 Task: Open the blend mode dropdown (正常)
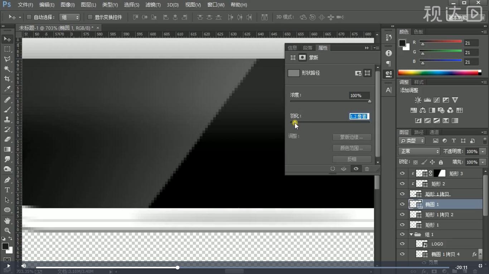(419, 151)
